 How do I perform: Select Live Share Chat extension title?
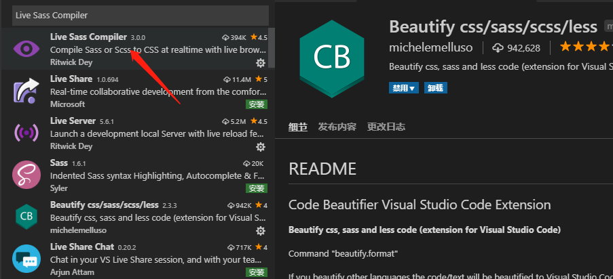pos(82,247)
